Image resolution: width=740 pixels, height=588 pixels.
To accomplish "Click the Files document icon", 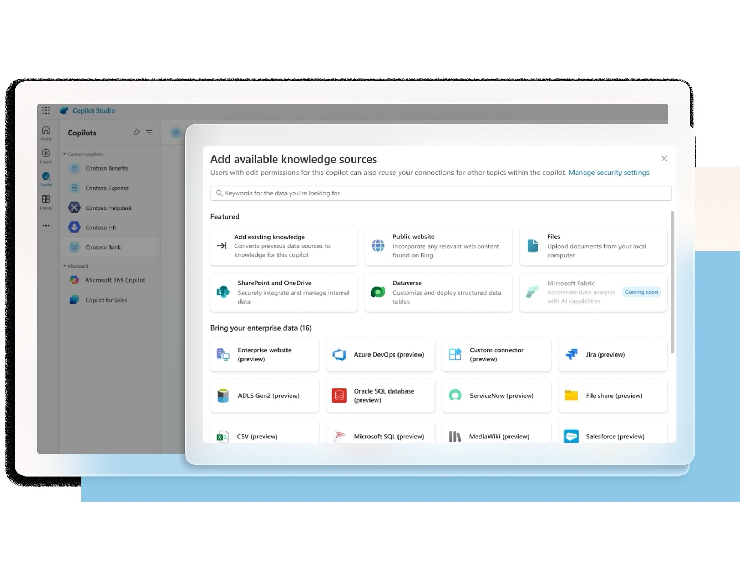I will (533, 246).
